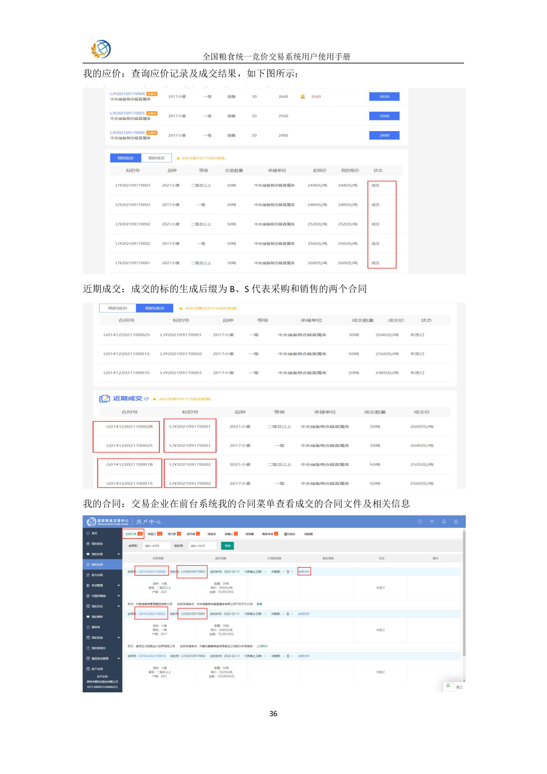Expand the 供求管理 sidebar group
Screen dimensions: 547x774
tap(102, 586)
